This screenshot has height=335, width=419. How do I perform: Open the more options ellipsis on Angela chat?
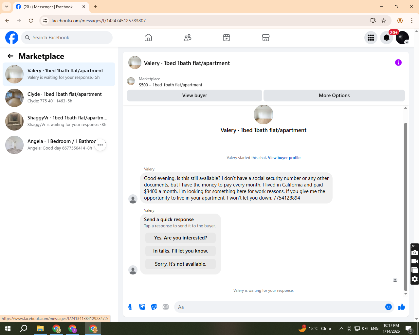point(100,145)
